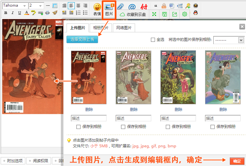Check 保存到相册 under the first orange cover
246x166 pixels.
pyautogui.click(x=79, y=127)
